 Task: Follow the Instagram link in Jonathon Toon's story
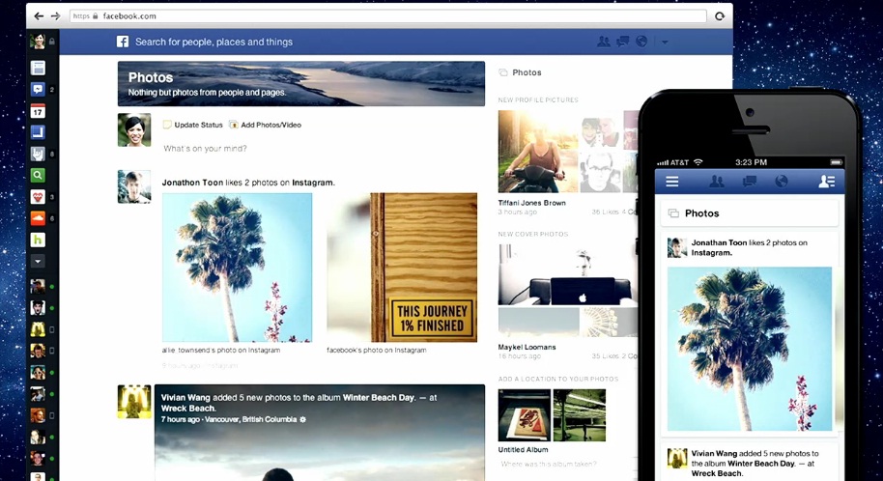(312, 183)
